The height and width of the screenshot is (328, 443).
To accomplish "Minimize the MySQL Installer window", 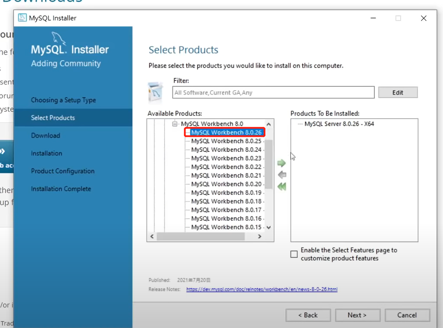I will coord(373,18).
